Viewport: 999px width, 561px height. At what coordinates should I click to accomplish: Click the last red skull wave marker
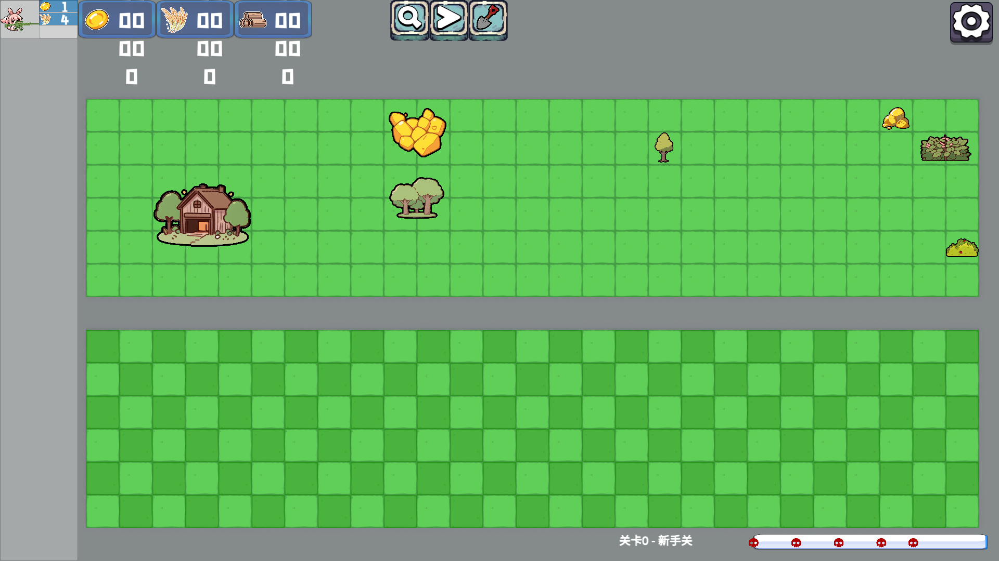[913, 543]
